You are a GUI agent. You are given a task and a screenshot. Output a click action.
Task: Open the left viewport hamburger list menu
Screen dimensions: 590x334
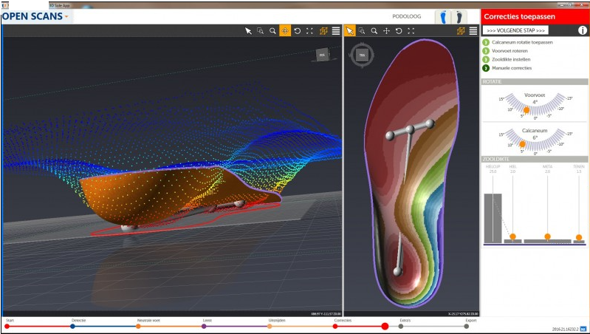336,31
